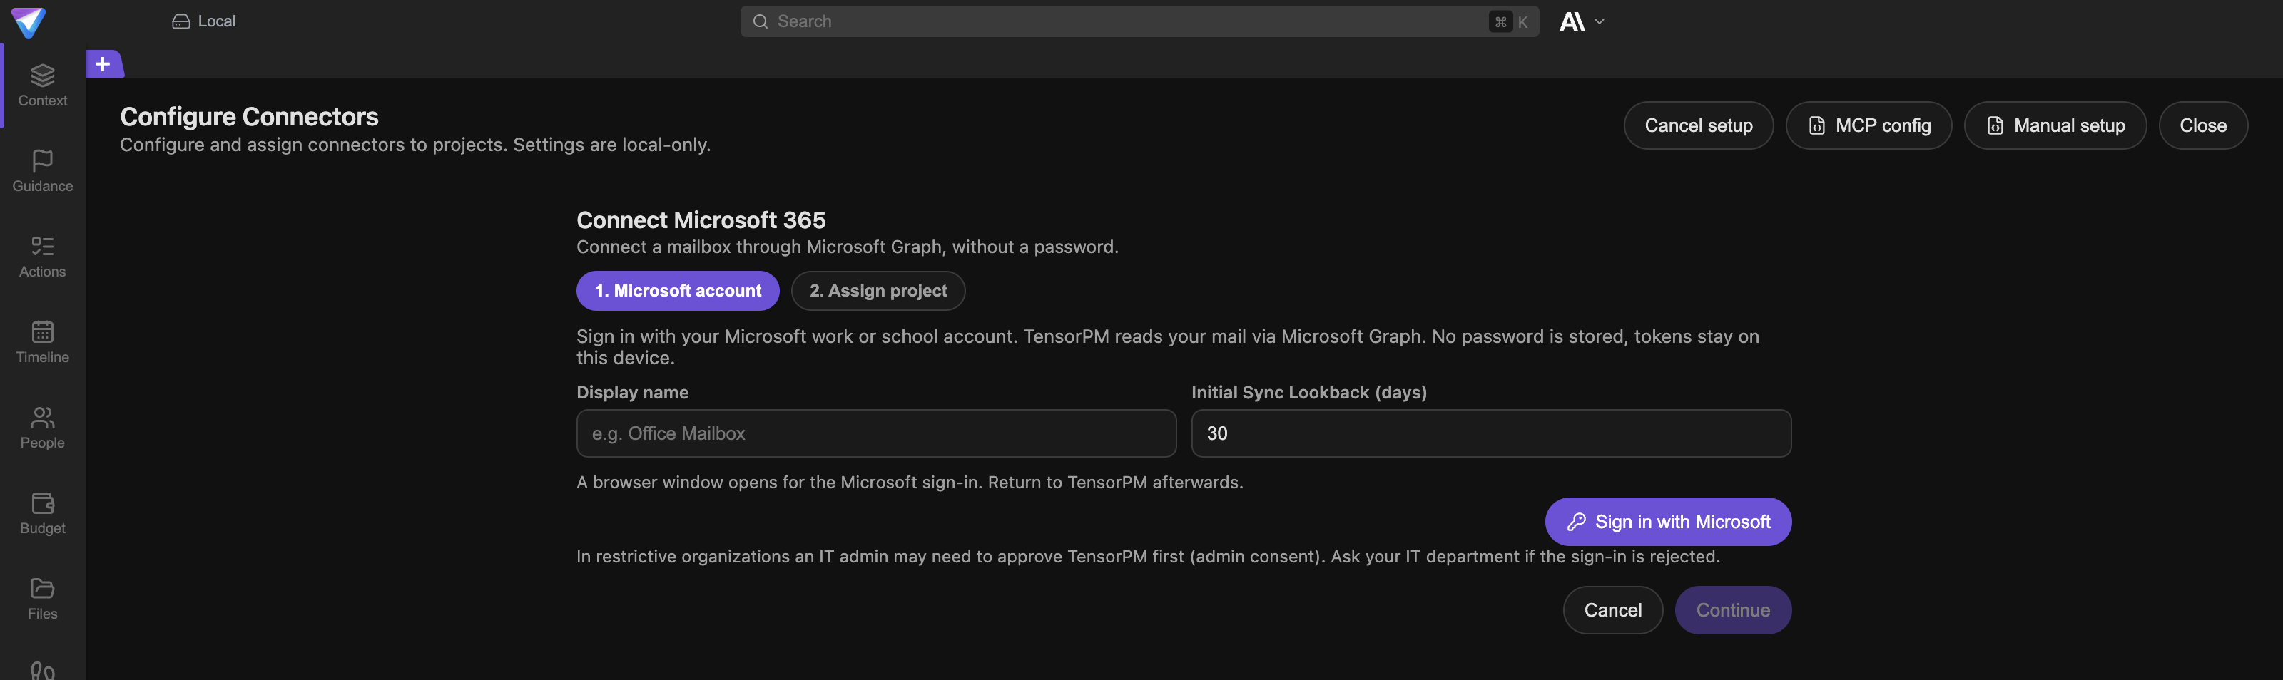Open the Actions sidebar section

point(43,257)
